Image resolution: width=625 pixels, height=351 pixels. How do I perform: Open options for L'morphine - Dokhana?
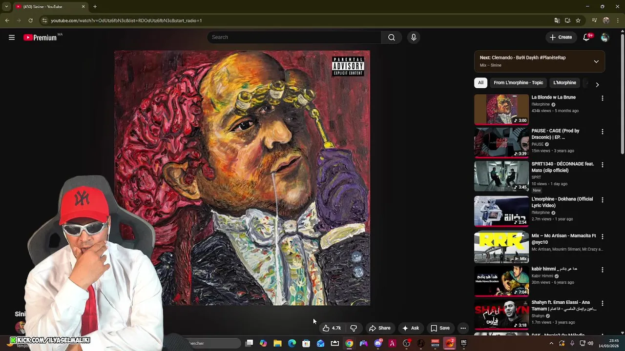click(x=602, y=200)
